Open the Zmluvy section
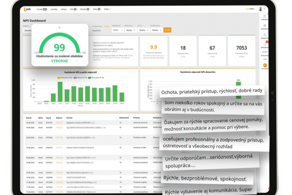This screenshot has width=292, height=195. 64,9
